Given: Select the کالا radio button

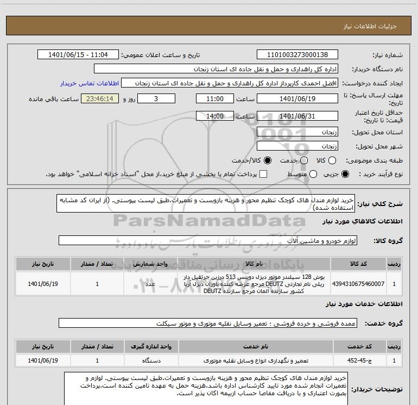Looking at the screenshot, I should (x=332, y=160).
